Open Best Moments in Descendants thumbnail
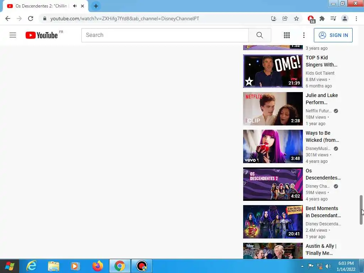The image size is (364, 273). [273, 222]
